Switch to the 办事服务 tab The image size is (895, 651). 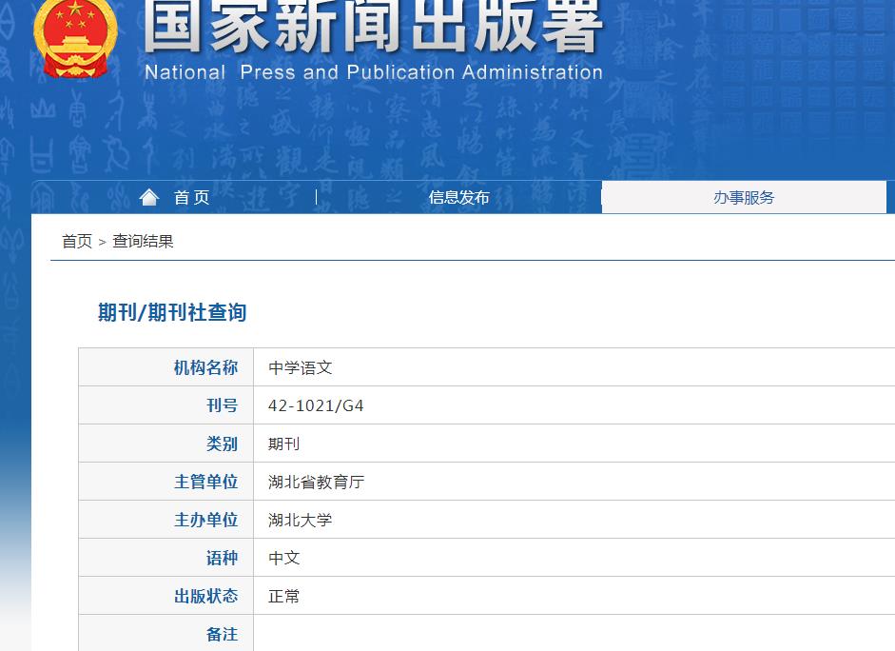coord(745,197)
